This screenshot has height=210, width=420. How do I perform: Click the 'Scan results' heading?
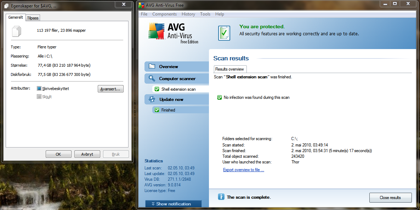(x=231, y=59)
